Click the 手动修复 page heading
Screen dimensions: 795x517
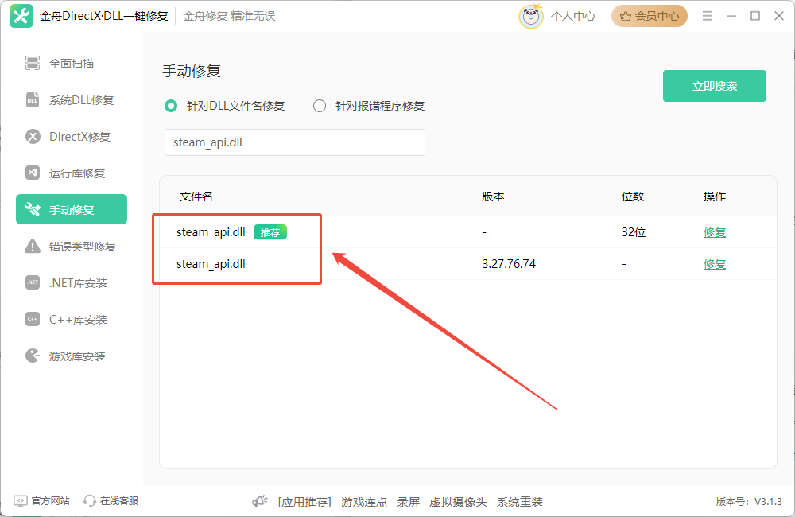coord(192,71)
